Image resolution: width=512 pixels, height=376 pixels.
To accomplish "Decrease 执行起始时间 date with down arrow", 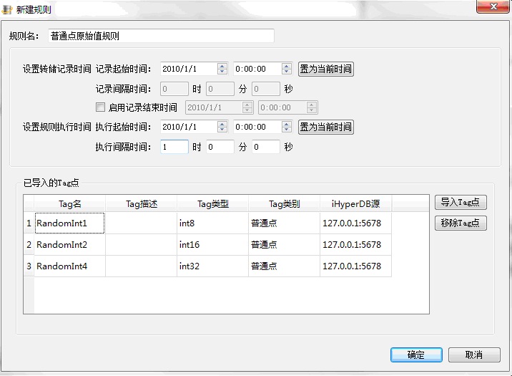I will click(x=222, y=130).
